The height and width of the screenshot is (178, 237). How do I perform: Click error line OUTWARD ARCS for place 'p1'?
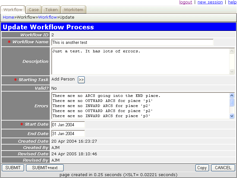[x=103, y=101]
